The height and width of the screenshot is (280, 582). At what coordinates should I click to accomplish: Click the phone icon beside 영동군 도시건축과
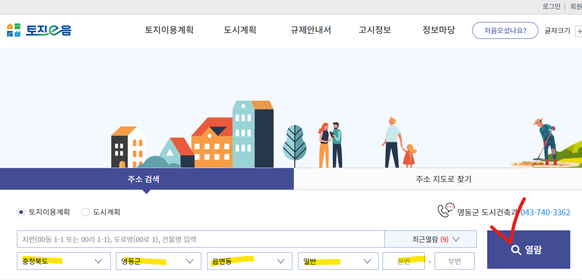tap(444, 210)
